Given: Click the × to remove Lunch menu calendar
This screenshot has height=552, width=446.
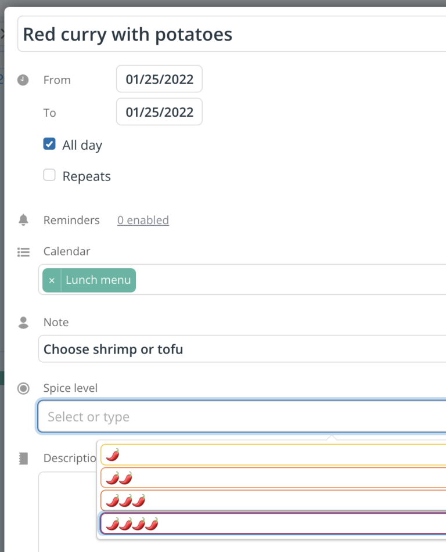Looking at the screenshot, I should (x=51, y=280).
